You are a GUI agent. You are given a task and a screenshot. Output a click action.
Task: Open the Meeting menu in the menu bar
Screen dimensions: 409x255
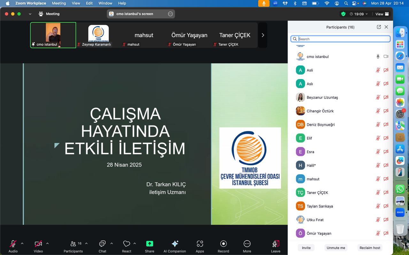click(59, 3)
